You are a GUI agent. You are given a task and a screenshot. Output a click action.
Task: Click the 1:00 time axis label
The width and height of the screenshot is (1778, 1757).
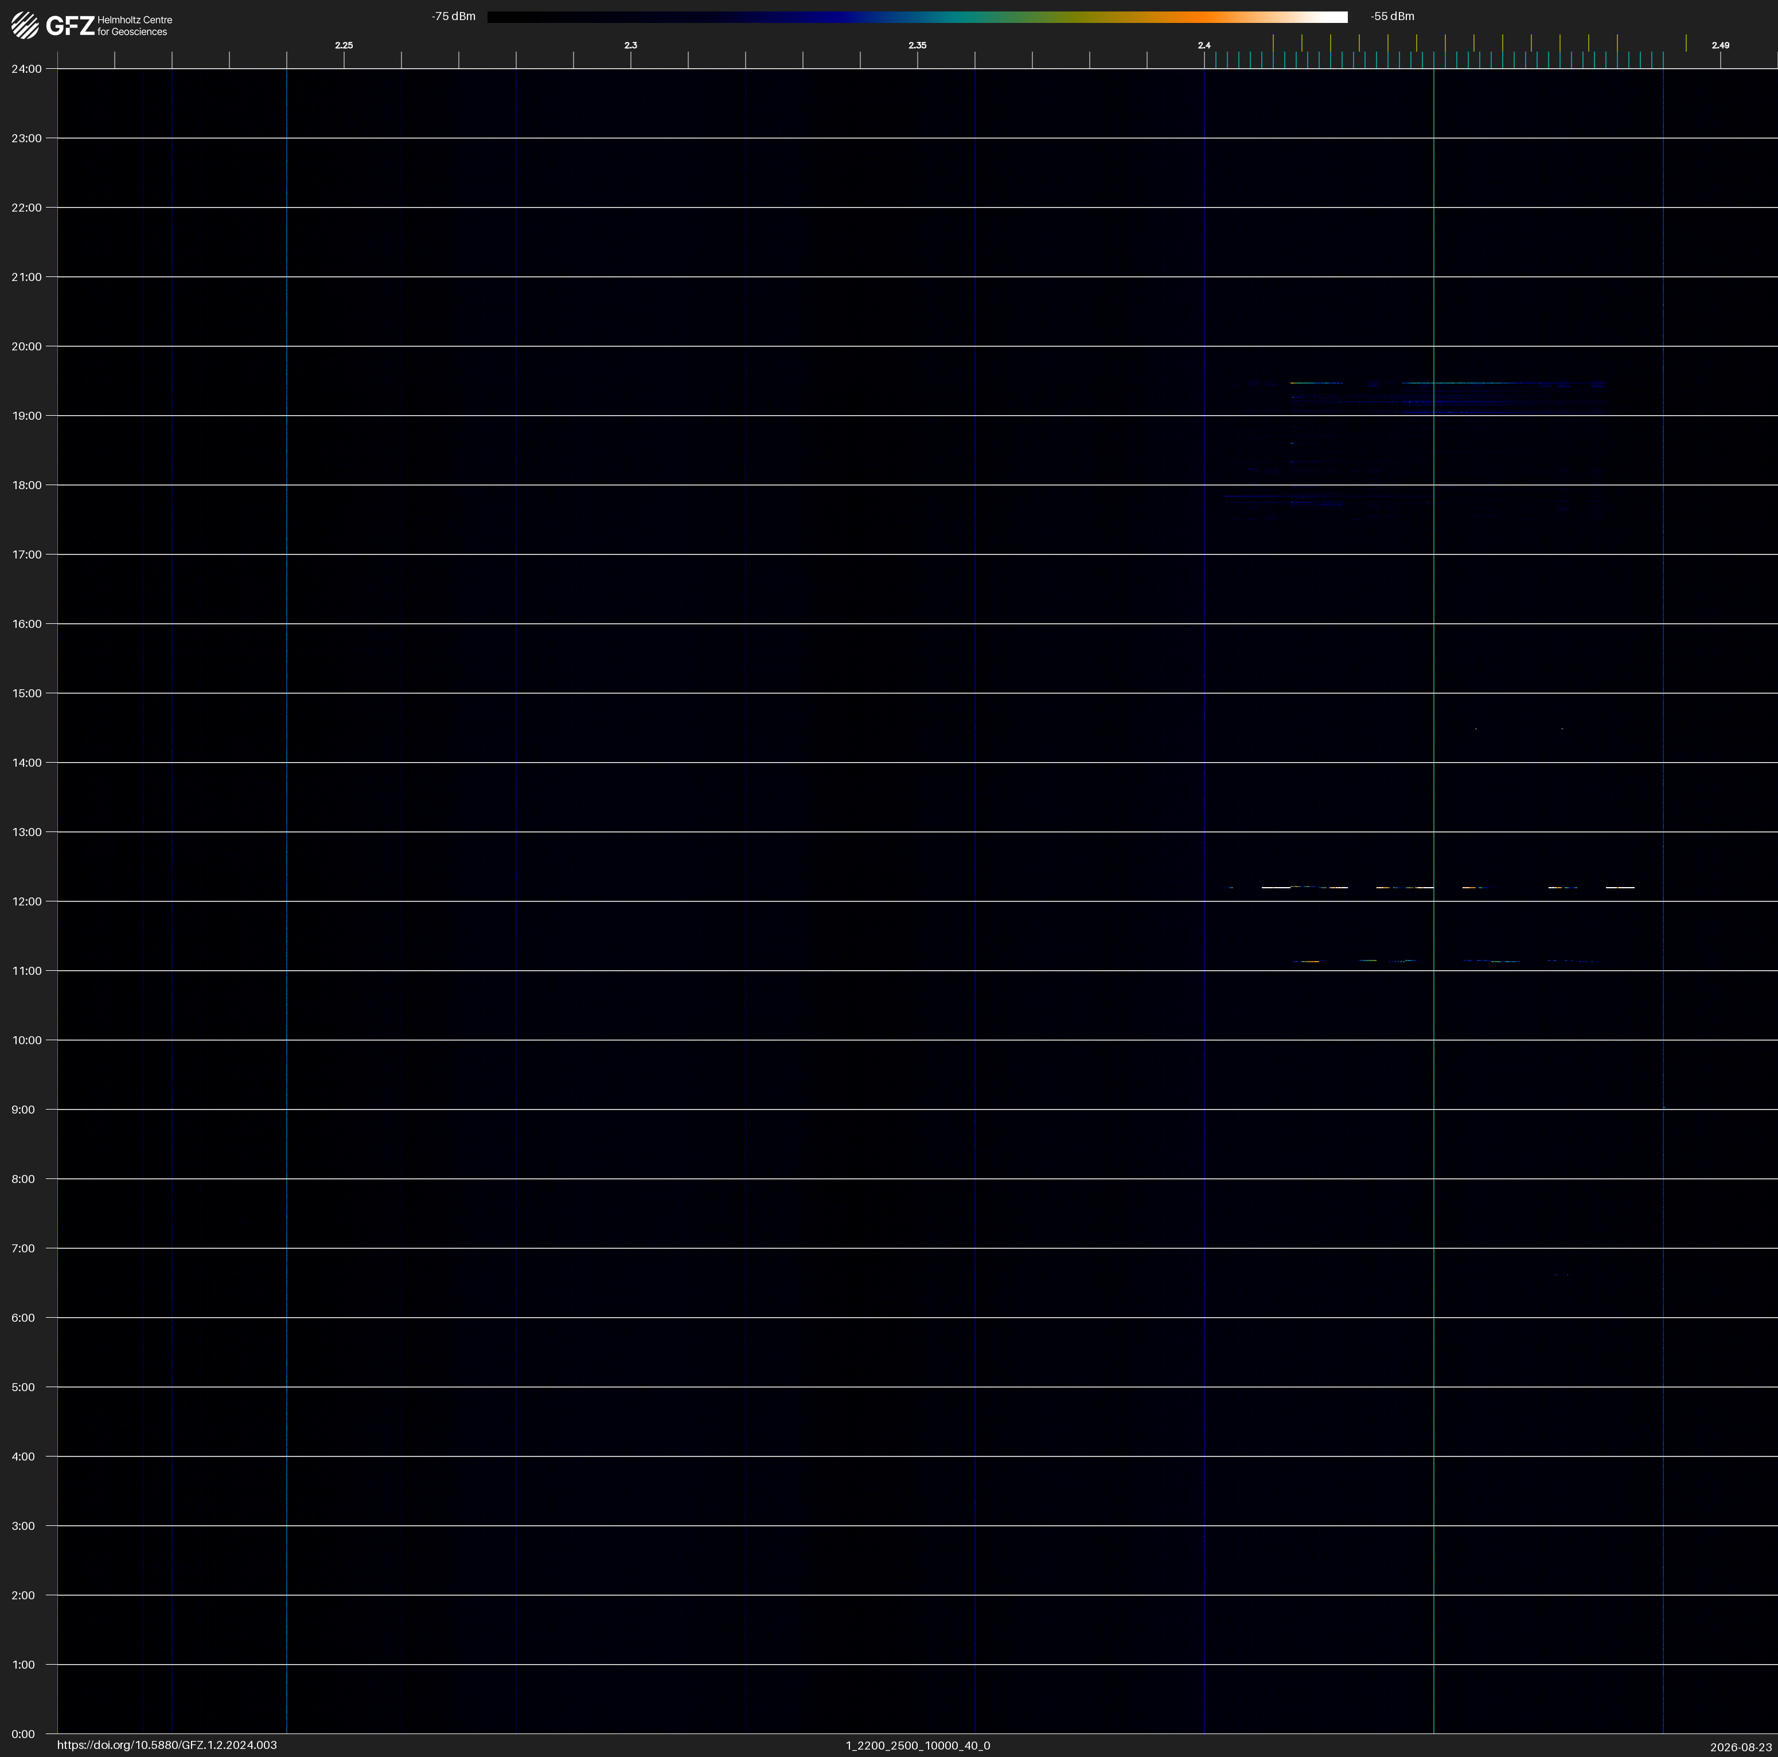click(23, 1665)
